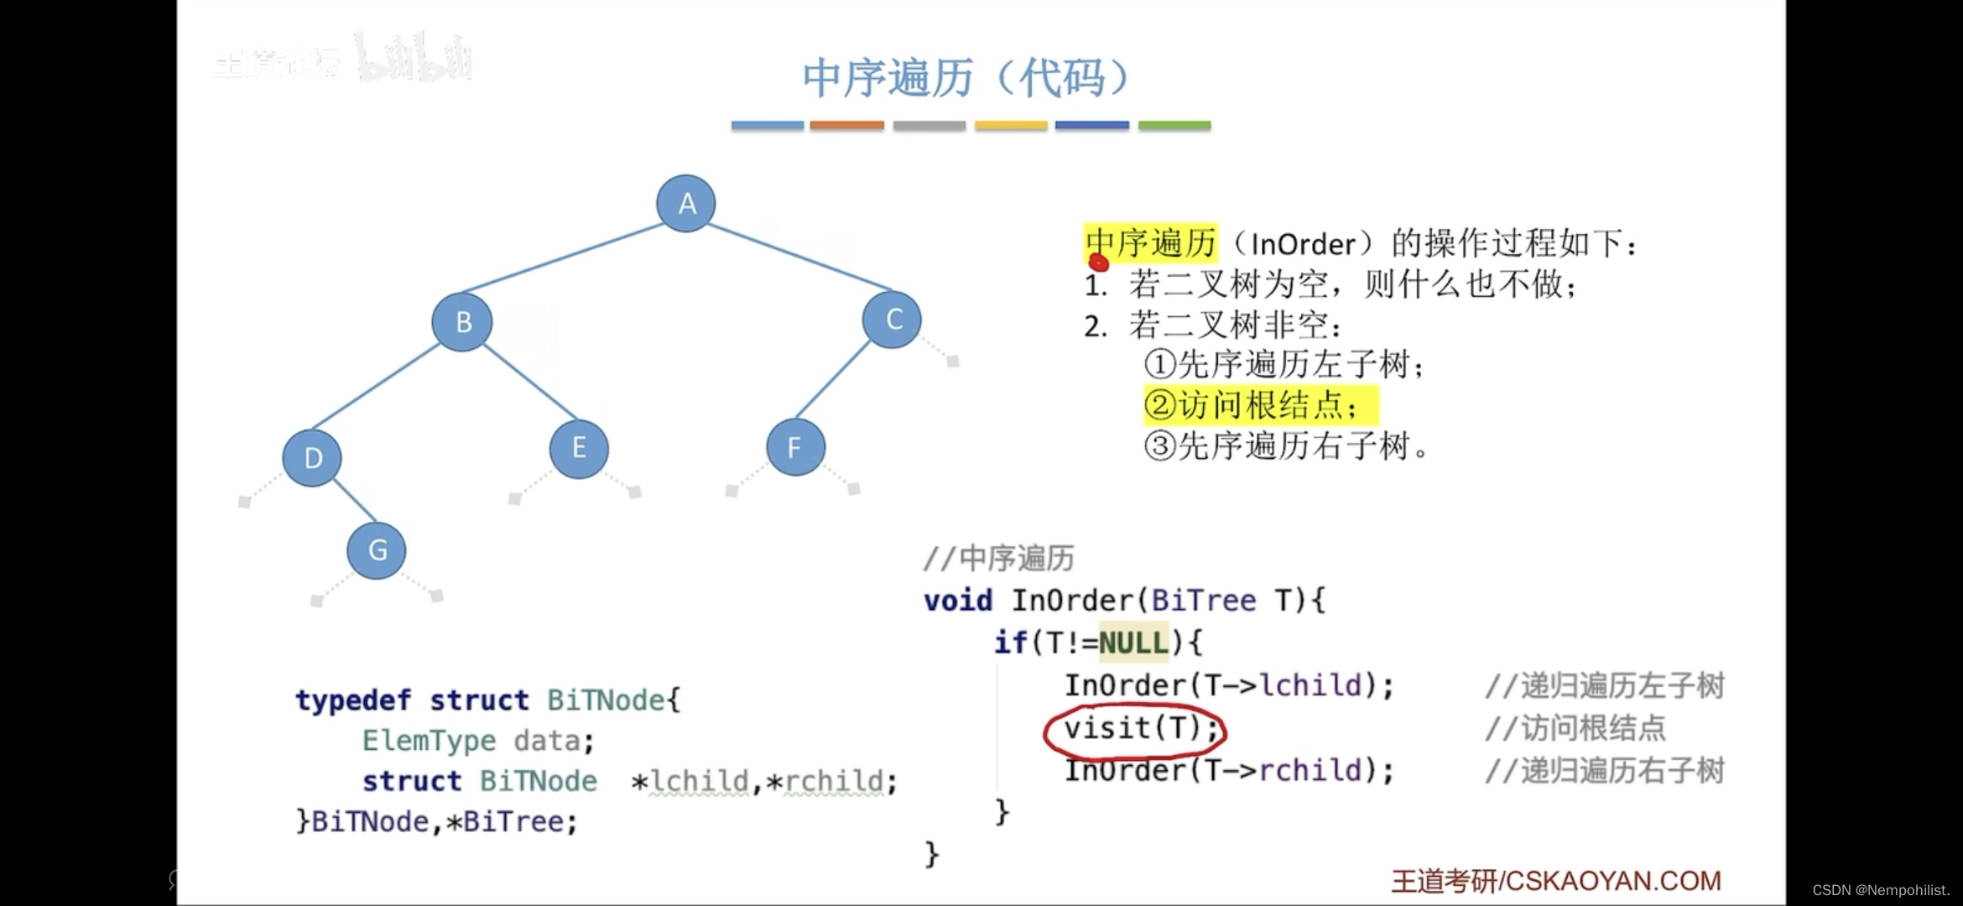
Task: Click node C in the right subtree
Action: click(895, 318)
